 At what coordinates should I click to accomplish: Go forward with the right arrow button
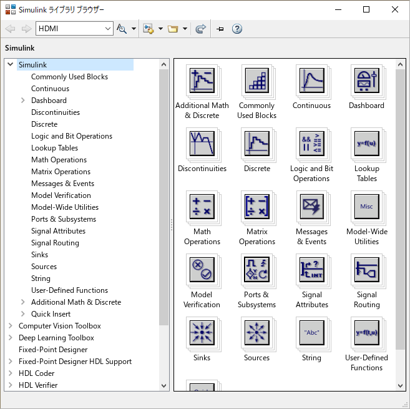click(x=26, y=29)
